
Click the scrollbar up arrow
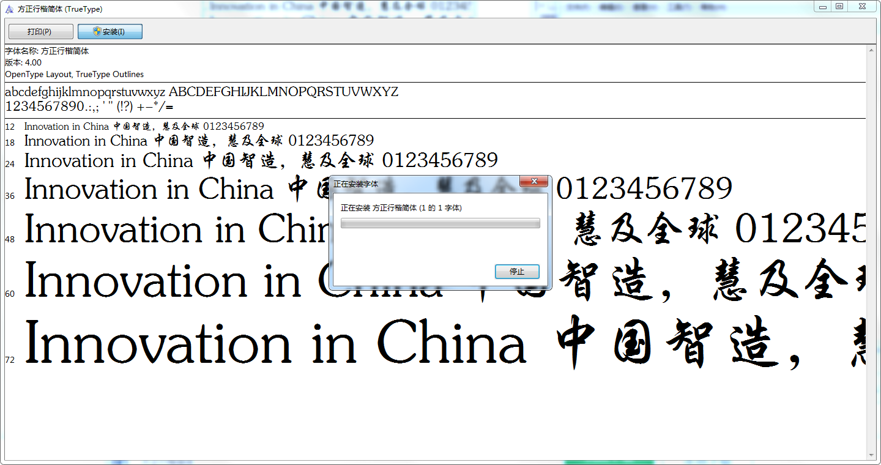coord(872,51)
